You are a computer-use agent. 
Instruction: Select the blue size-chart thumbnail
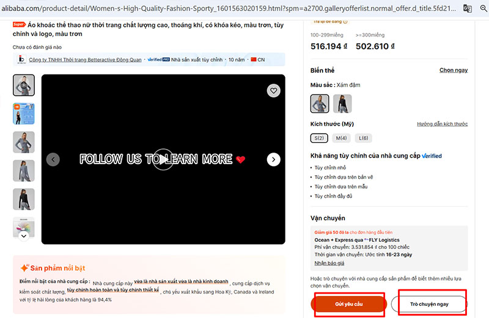click(x=24, y=114)
